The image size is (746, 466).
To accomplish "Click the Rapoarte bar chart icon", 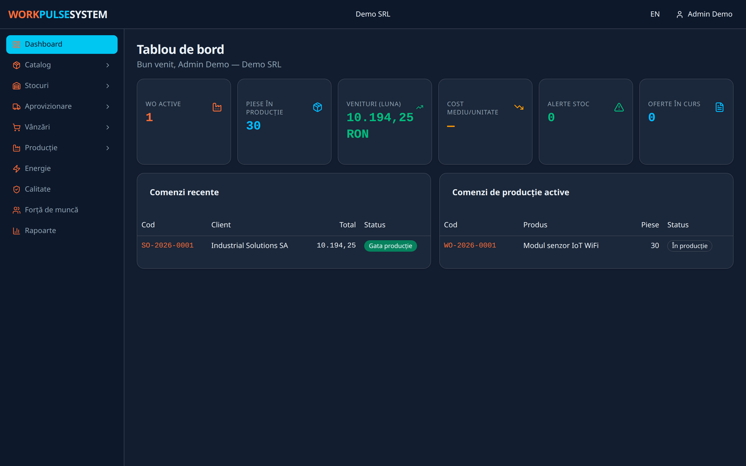I will (17, 230).
